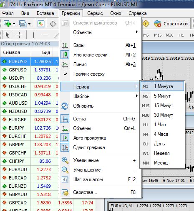Click the EURAUD,M1 chart window title

point(122,206)
